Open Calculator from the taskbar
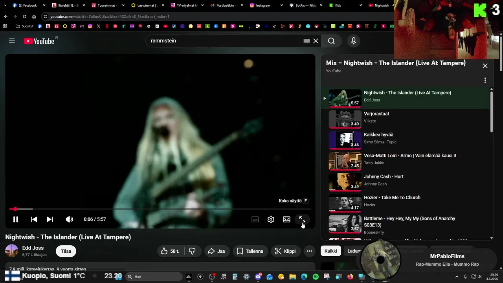The image size is (503, 283). pos(235,277)
